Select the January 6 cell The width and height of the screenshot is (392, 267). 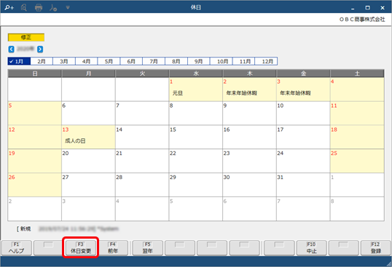tap(88, 113)
